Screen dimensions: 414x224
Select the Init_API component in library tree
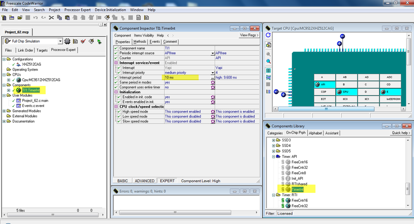tap(297, 178)
